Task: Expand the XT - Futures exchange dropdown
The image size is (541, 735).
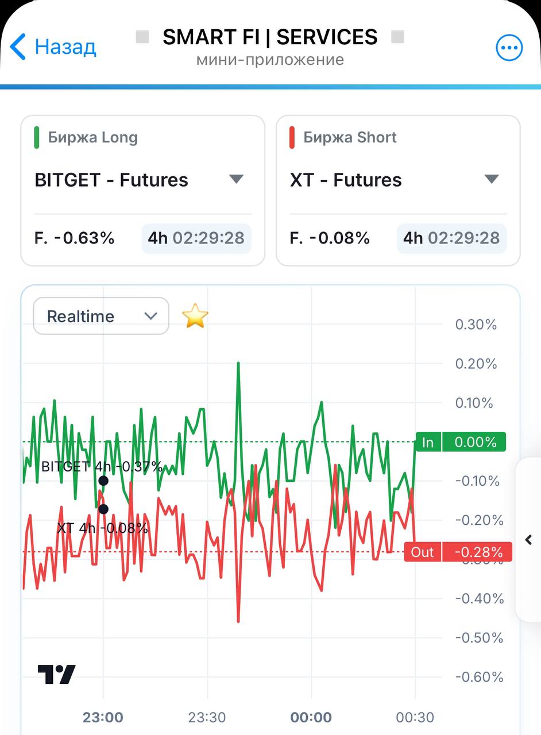Action: [x=397, y=180]
